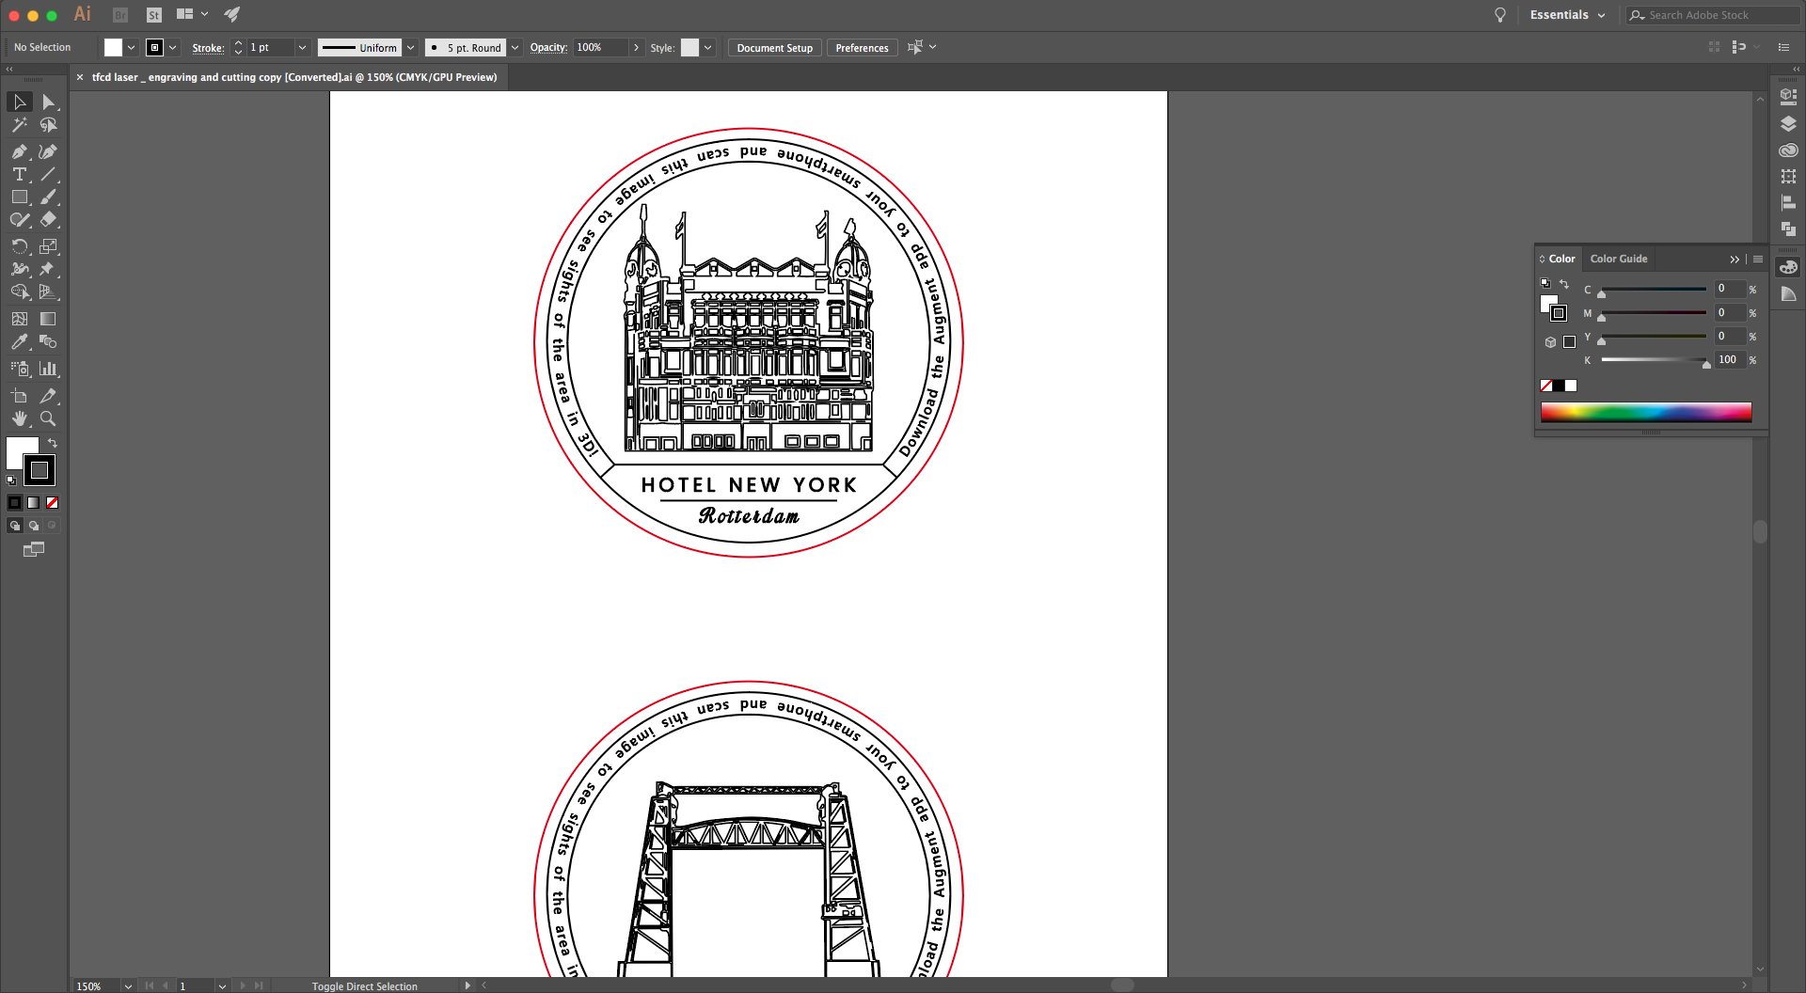Switch to the Color panel tab
Image resolution: width=1806 pixels, height=993 pixels.
(x=1561, y=259)
